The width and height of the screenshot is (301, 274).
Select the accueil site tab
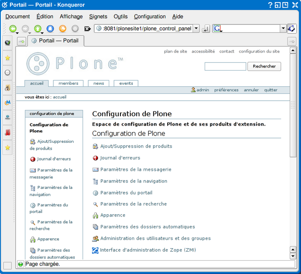[37, 83]
